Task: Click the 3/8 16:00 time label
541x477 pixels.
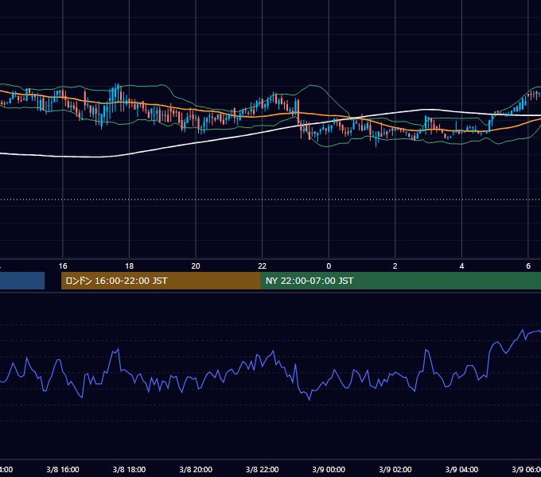Action: [x=63, y=469]
